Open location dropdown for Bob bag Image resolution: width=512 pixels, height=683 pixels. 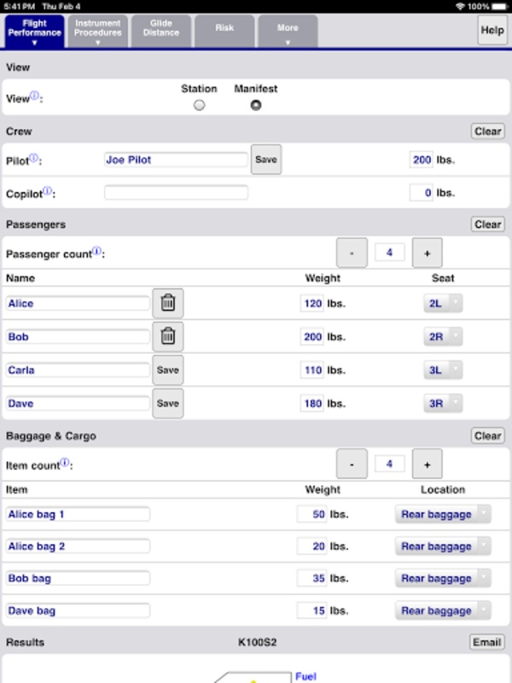[443, 578]
